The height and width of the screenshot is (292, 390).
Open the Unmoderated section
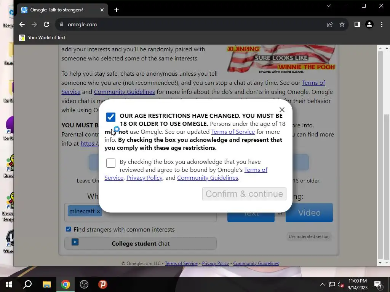[309, 236]
